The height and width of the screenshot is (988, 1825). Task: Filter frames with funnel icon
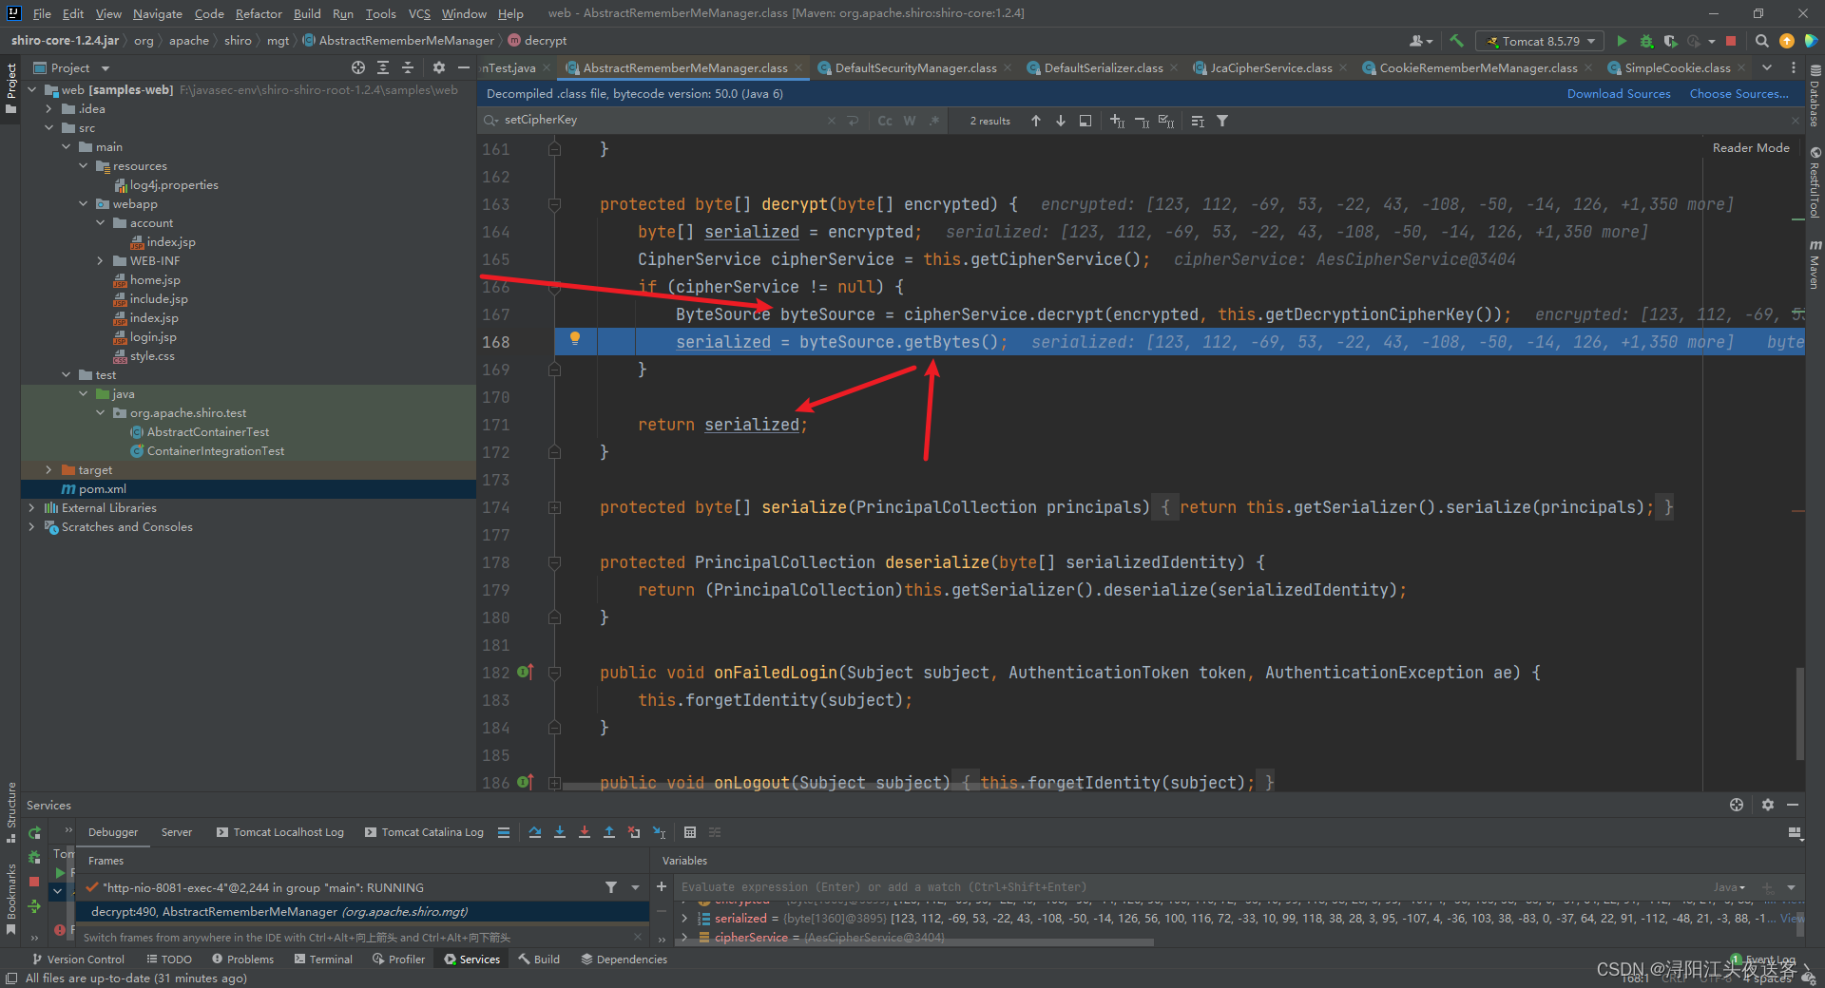611,887
